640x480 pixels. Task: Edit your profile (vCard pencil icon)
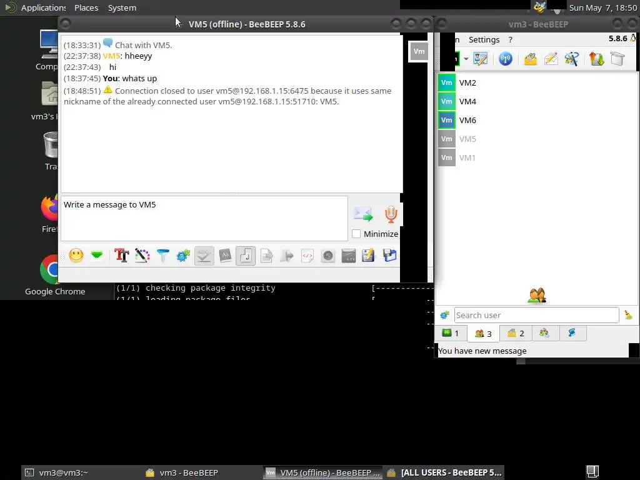point(481,59)
